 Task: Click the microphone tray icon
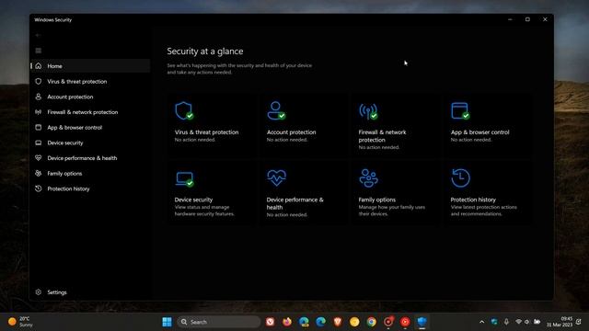coord(506,322)
